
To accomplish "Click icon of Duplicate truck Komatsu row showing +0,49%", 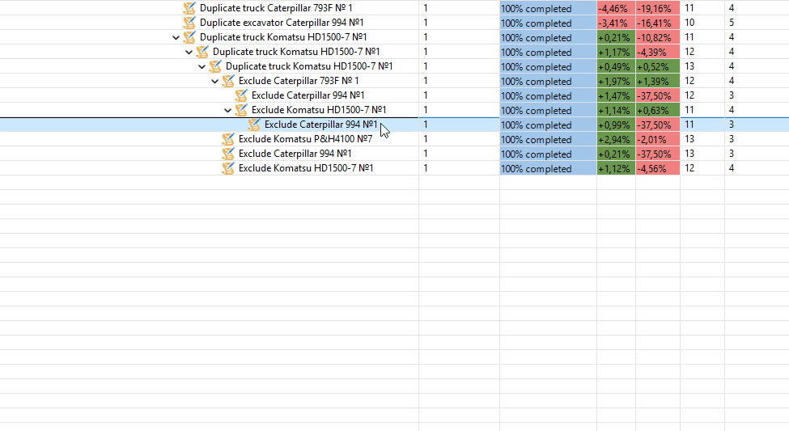I will point(215,66).
